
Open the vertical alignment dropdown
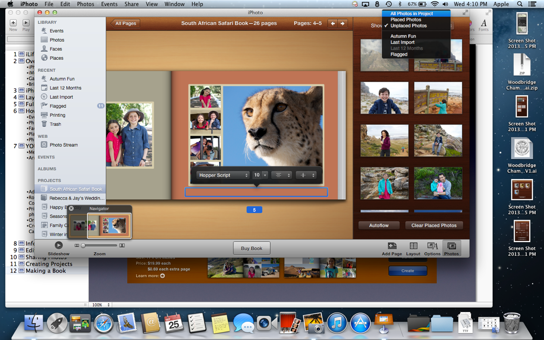click(306, 175)
